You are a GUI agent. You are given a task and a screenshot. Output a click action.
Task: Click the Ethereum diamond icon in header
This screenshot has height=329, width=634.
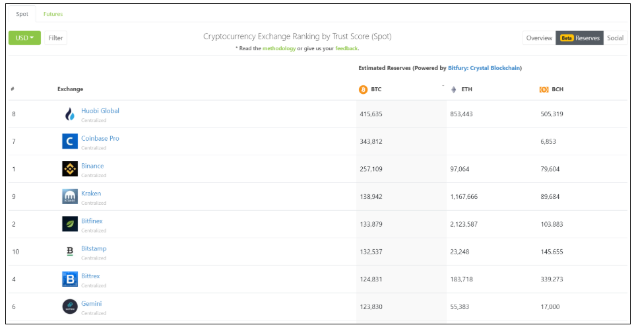pyautogui.click(x=454, y=89)
